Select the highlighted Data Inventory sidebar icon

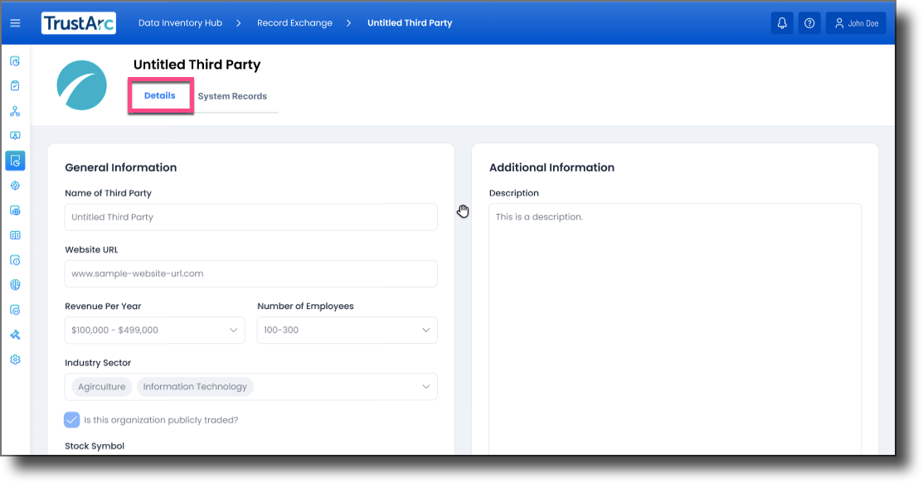coord(15,161)
